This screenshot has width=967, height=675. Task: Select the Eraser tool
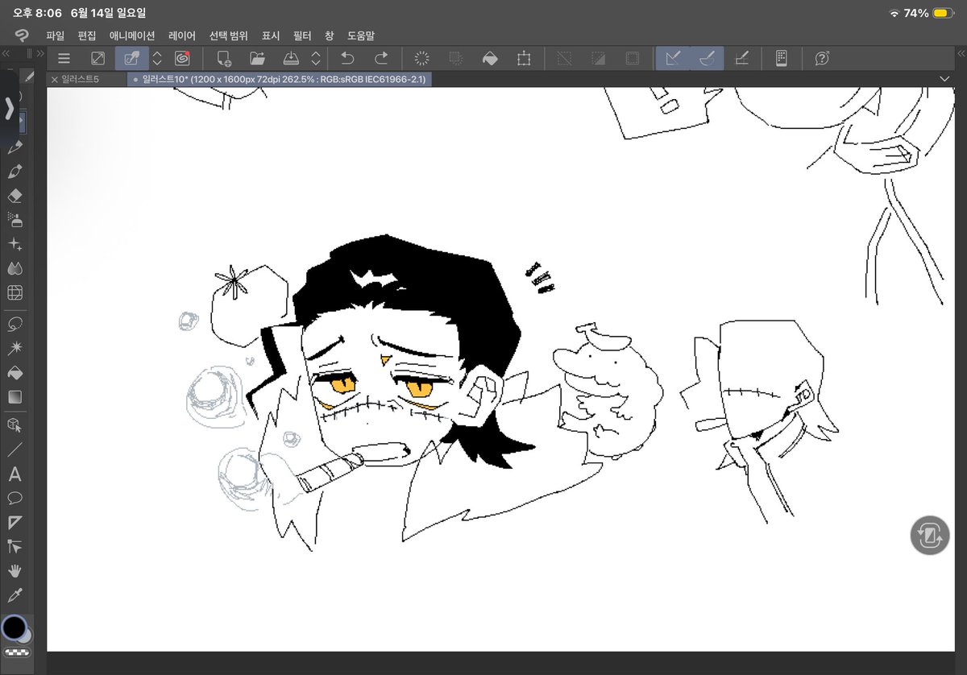click(x=15, y=196)
